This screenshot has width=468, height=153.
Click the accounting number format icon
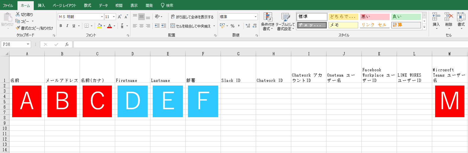pyautogui.click(x=222, y=26)
